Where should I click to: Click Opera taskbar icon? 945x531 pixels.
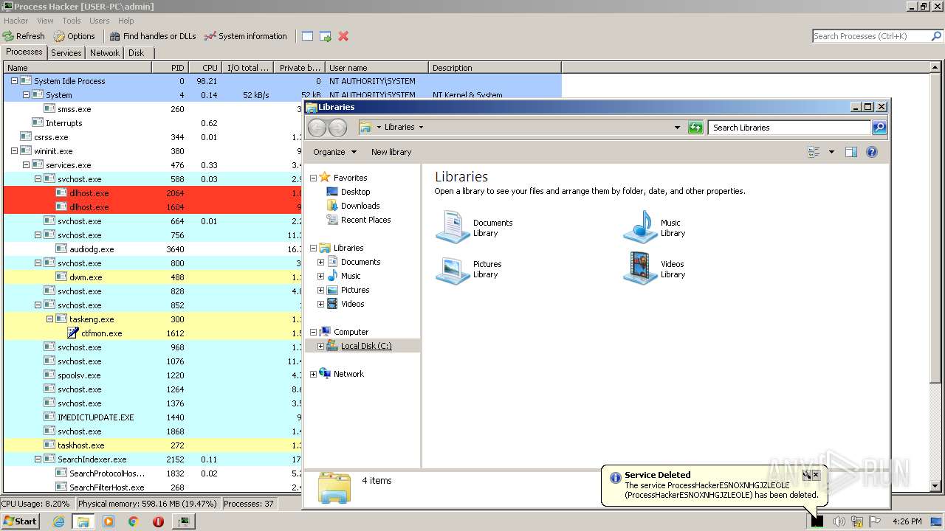click(x=158, y=521)
